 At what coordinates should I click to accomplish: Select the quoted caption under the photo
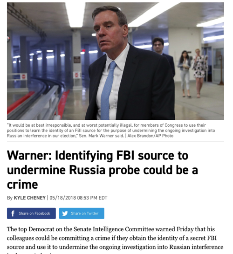point(111,130)
